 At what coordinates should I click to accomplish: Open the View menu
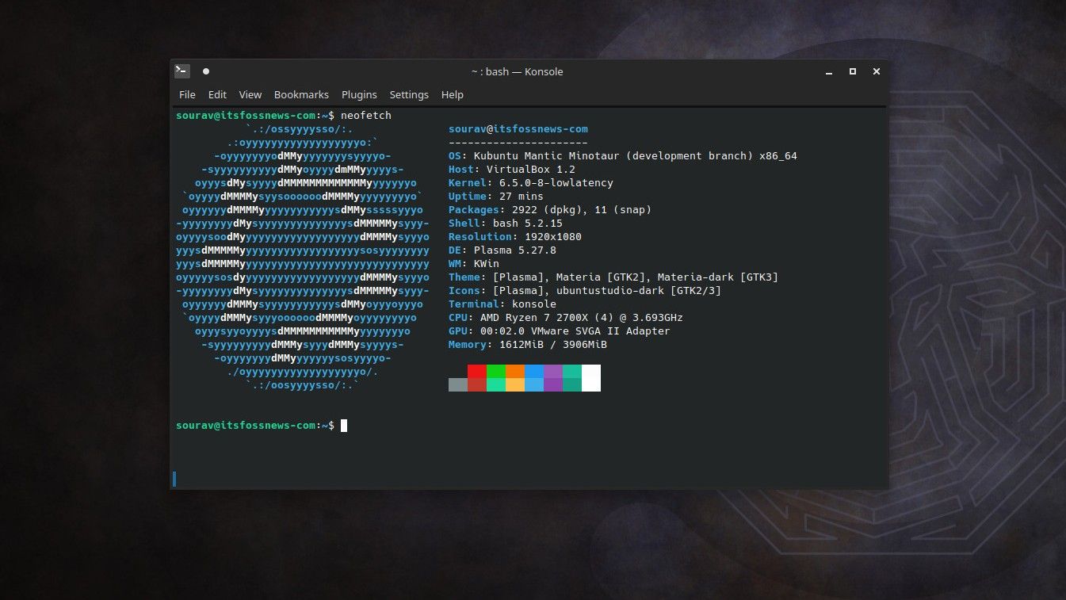pyautogui.click(x=250, y=94)
